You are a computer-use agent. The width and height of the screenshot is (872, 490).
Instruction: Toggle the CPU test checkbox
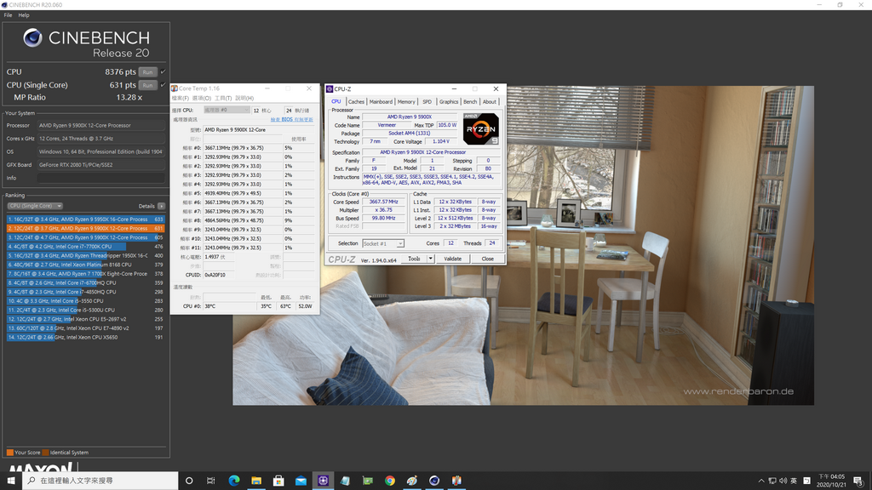tap(163, 71)
